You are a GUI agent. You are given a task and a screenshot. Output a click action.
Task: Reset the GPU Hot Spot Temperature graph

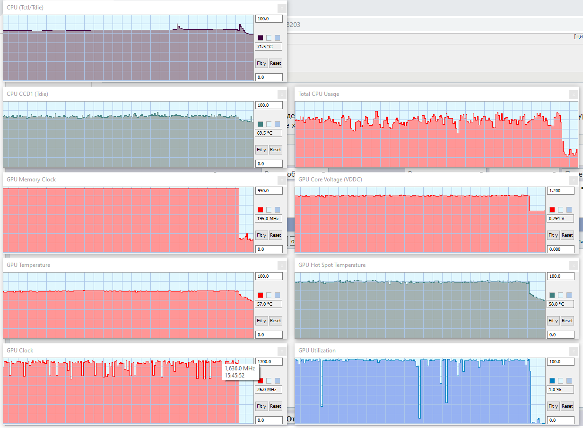tap(567, 320)
